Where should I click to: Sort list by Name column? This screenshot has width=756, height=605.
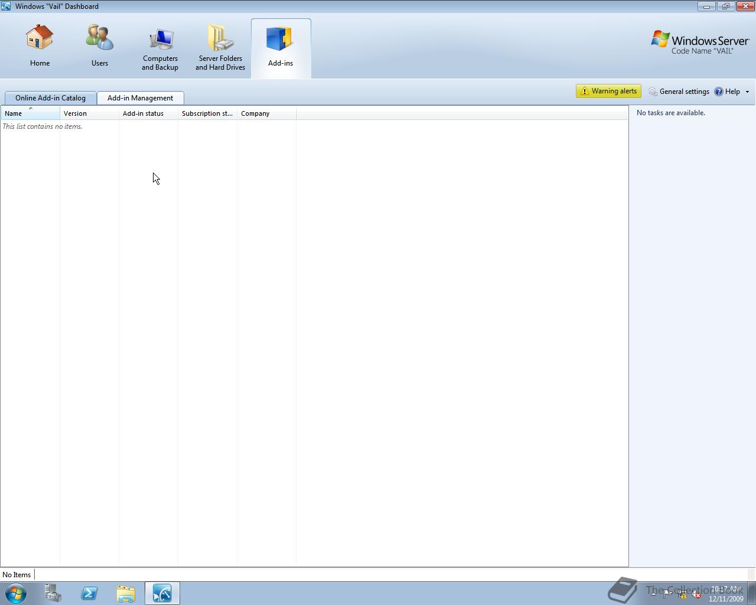pyautogui.click(x=30, y=113)
